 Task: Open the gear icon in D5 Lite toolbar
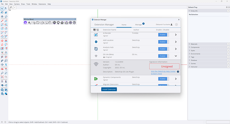coord(70,23)
